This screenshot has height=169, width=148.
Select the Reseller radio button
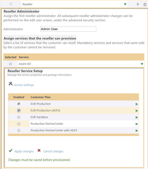point(11,4)
